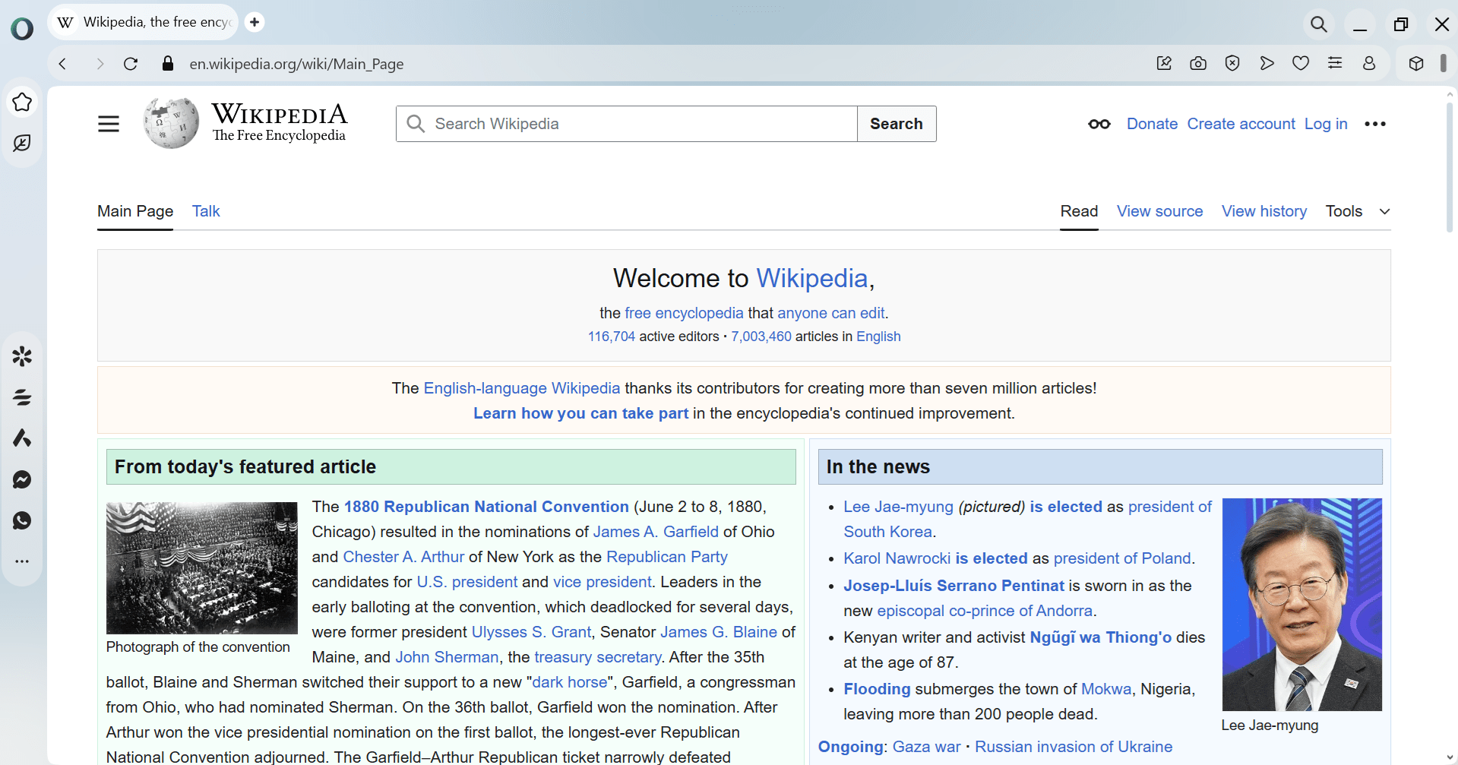Open the dark horse link

click(x=570, y=682)
